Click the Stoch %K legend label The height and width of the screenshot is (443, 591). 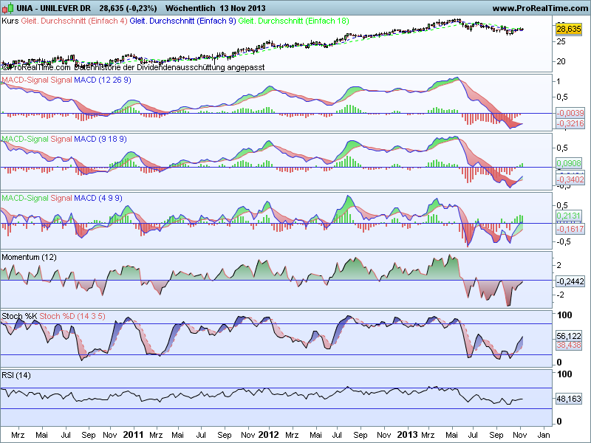(x=19, y=316)
